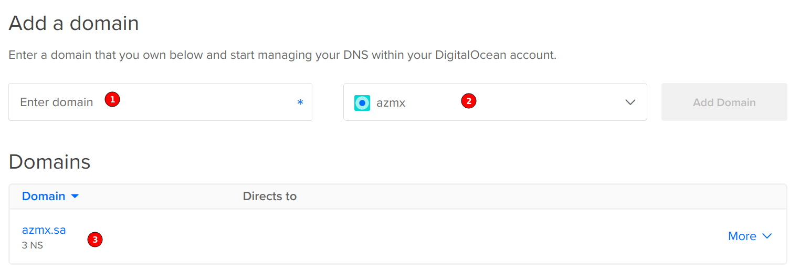Open the azmx.sa domain link
Screen dimensions: 810x280
click(44, 230)
